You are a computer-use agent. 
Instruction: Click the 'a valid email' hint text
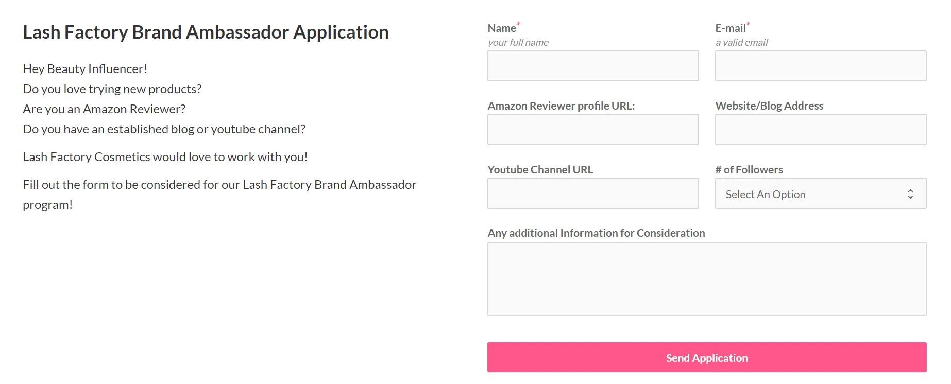tap(741, 43)
